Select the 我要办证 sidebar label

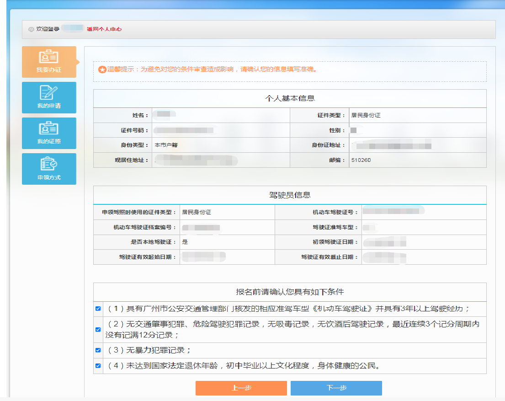[x=49, y=70]
